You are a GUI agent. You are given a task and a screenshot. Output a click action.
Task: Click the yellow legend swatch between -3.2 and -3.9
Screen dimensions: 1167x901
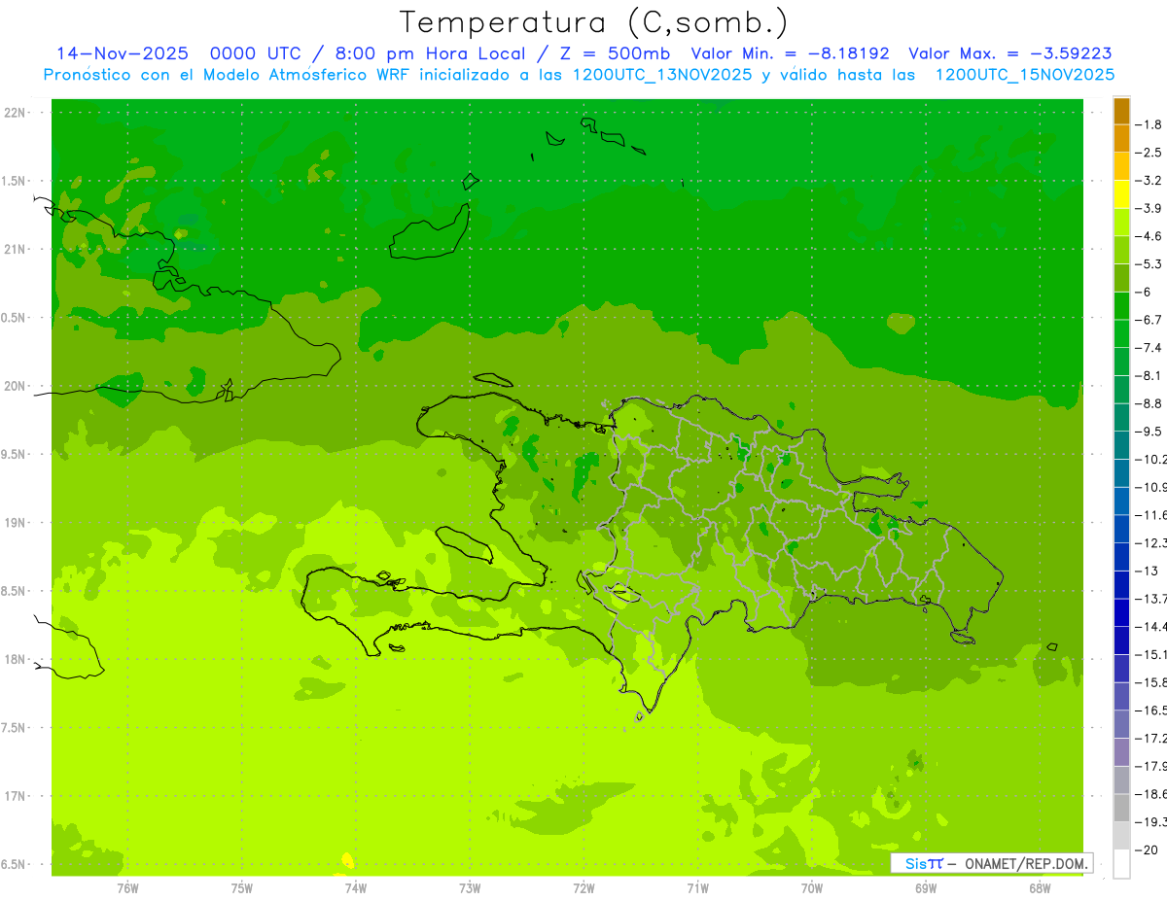[1121, 194]
